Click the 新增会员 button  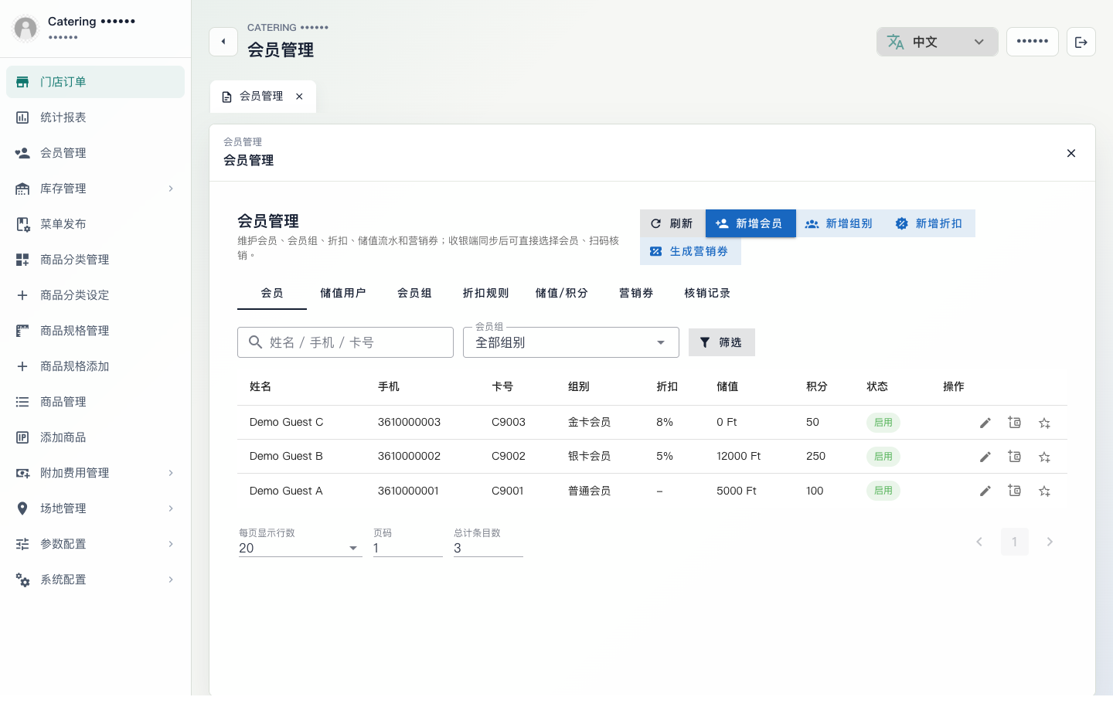[751, 223]
